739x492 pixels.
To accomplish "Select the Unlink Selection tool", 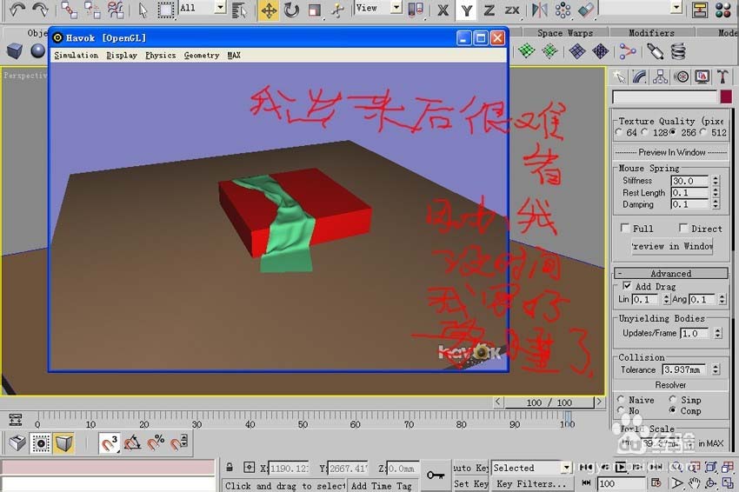I will [x=92, y=10].
